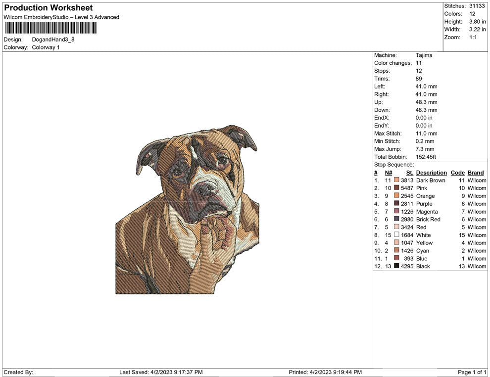The width and height of the screenshot is (490, 377).
Task: Click the Created By label in footer
Action: coord(18,372)
